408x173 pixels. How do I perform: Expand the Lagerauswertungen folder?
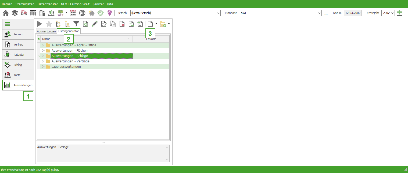(x=43, y=67)
